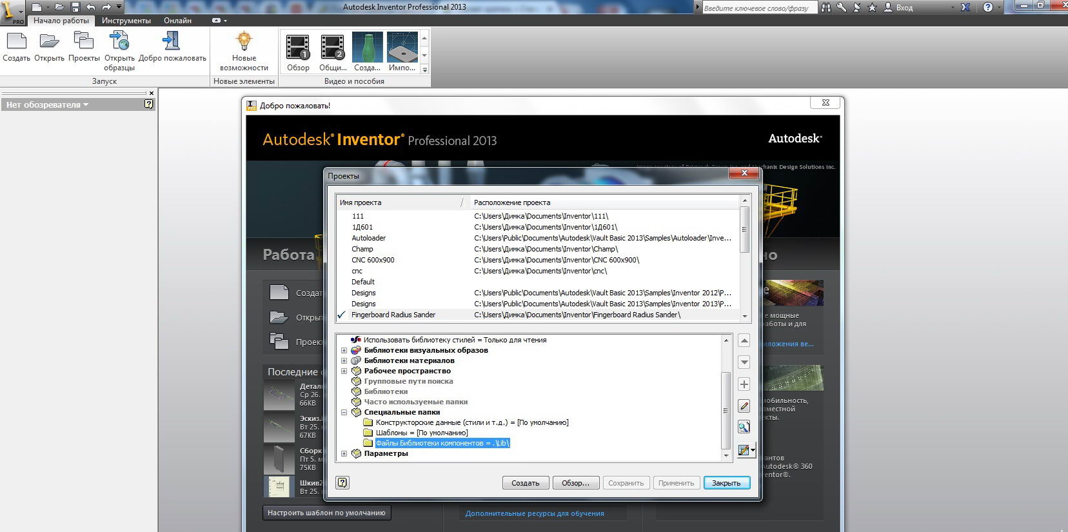The height and width of the screenshot is (532, 1068).
Task: Click the binoculars search icon
Action: 826,8
